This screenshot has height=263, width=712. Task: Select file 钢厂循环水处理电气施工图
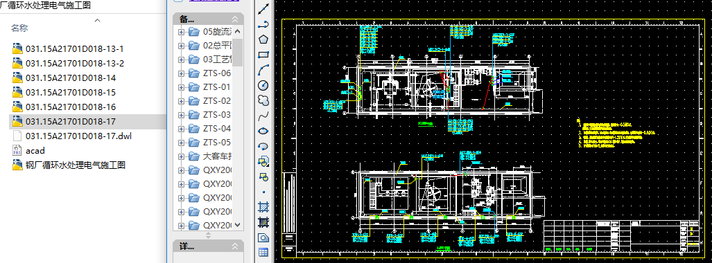[76, 165]
